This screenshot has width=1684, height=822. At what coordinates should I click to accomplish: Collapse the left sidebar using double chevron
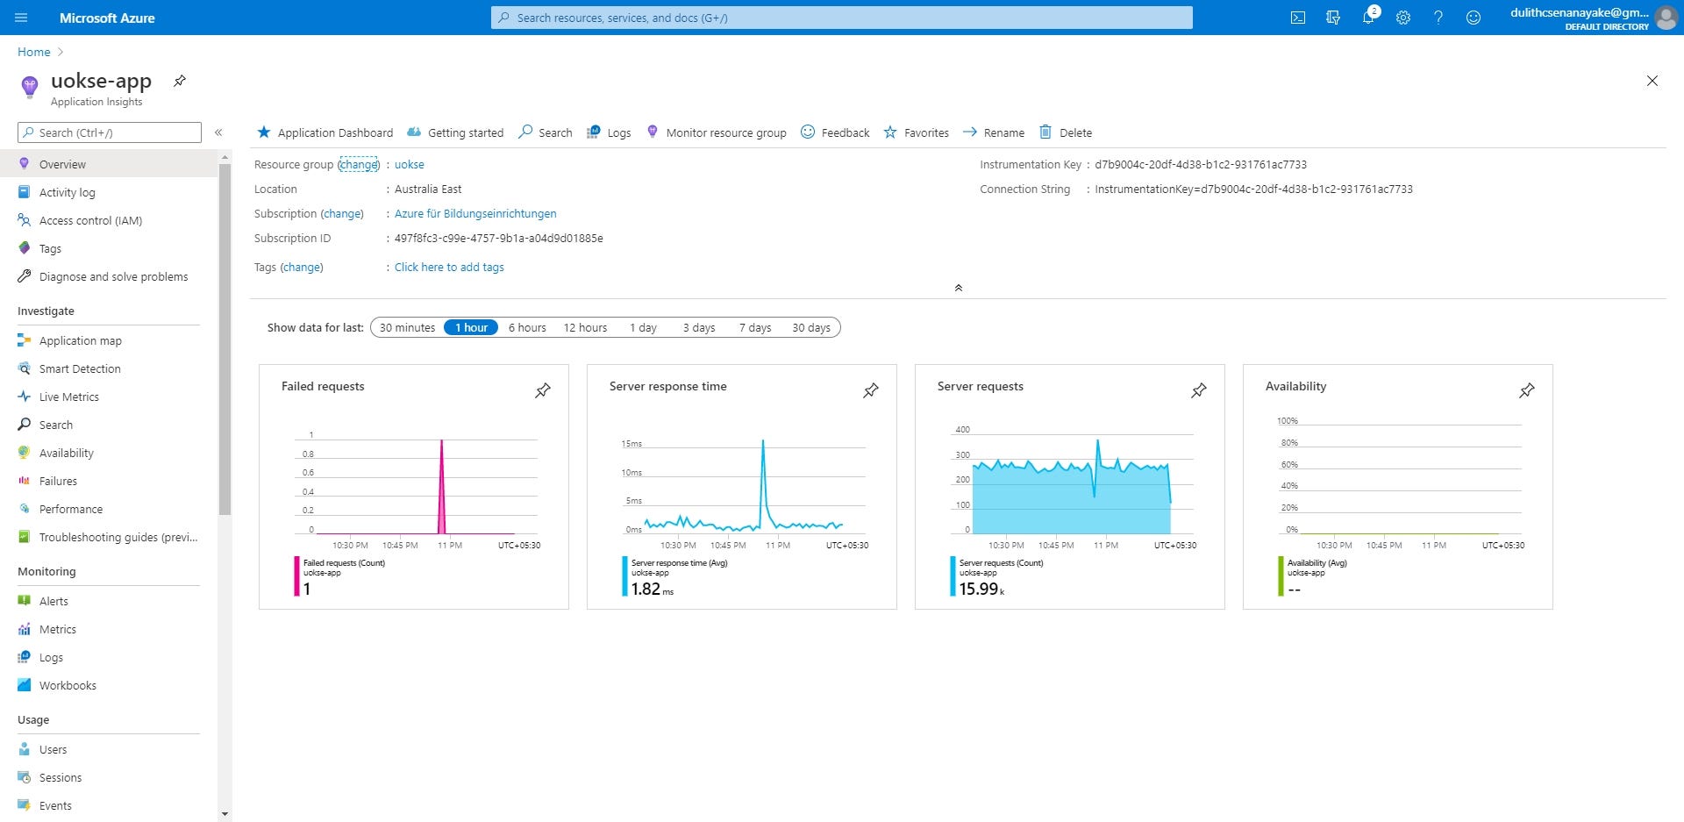coord(218,132)
